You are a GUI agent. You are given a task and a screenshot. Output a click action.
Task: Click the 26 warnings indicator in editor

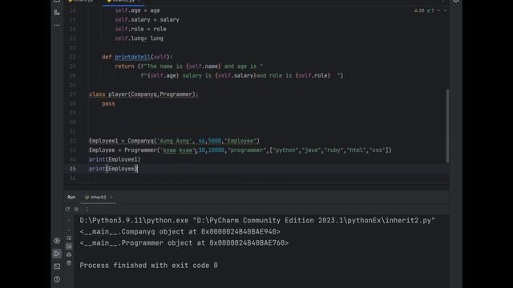point(419,10)
